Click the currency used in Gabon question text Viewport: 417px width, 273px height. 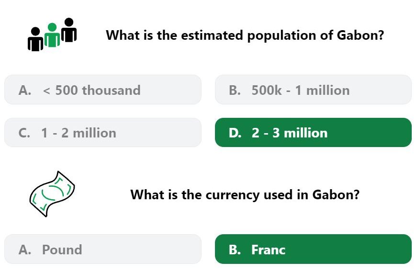(245, 195)
